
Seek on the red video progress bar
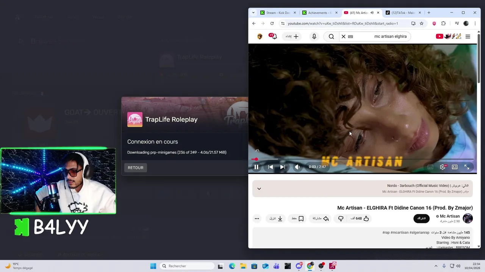(x=363, y=159)
